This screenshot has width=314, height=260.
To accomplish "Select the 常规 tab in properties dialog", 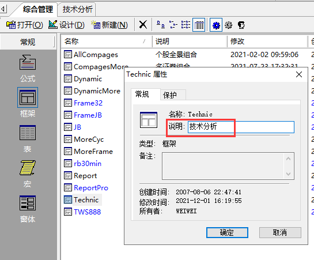I will click(x=142, y=94).
